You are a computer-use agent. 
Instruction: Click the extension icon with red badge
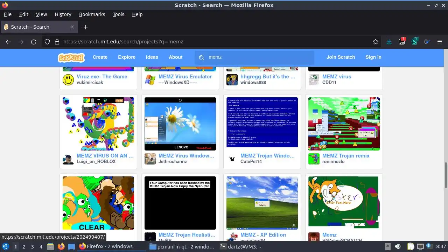pos(402,41)
